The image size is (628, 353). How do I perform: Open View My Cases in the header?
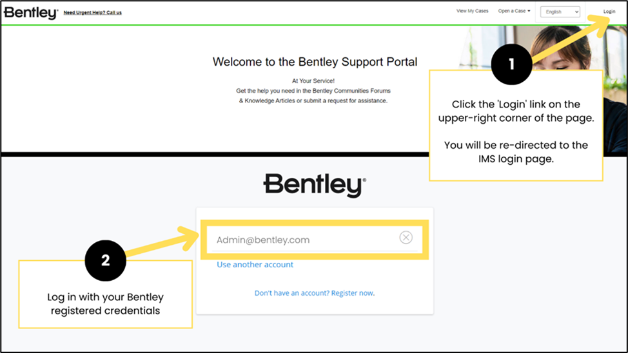tap(472, 11)
